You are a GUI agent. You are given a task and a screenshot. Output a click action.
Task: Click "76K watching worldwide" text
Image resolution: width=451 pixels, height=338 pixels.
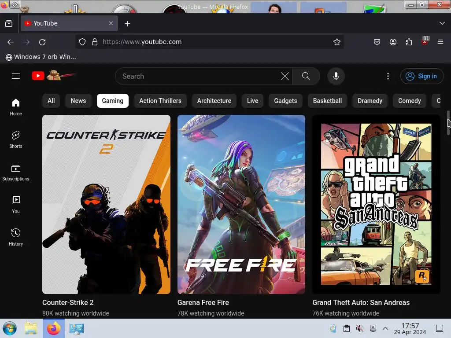(x=346, y=313)
